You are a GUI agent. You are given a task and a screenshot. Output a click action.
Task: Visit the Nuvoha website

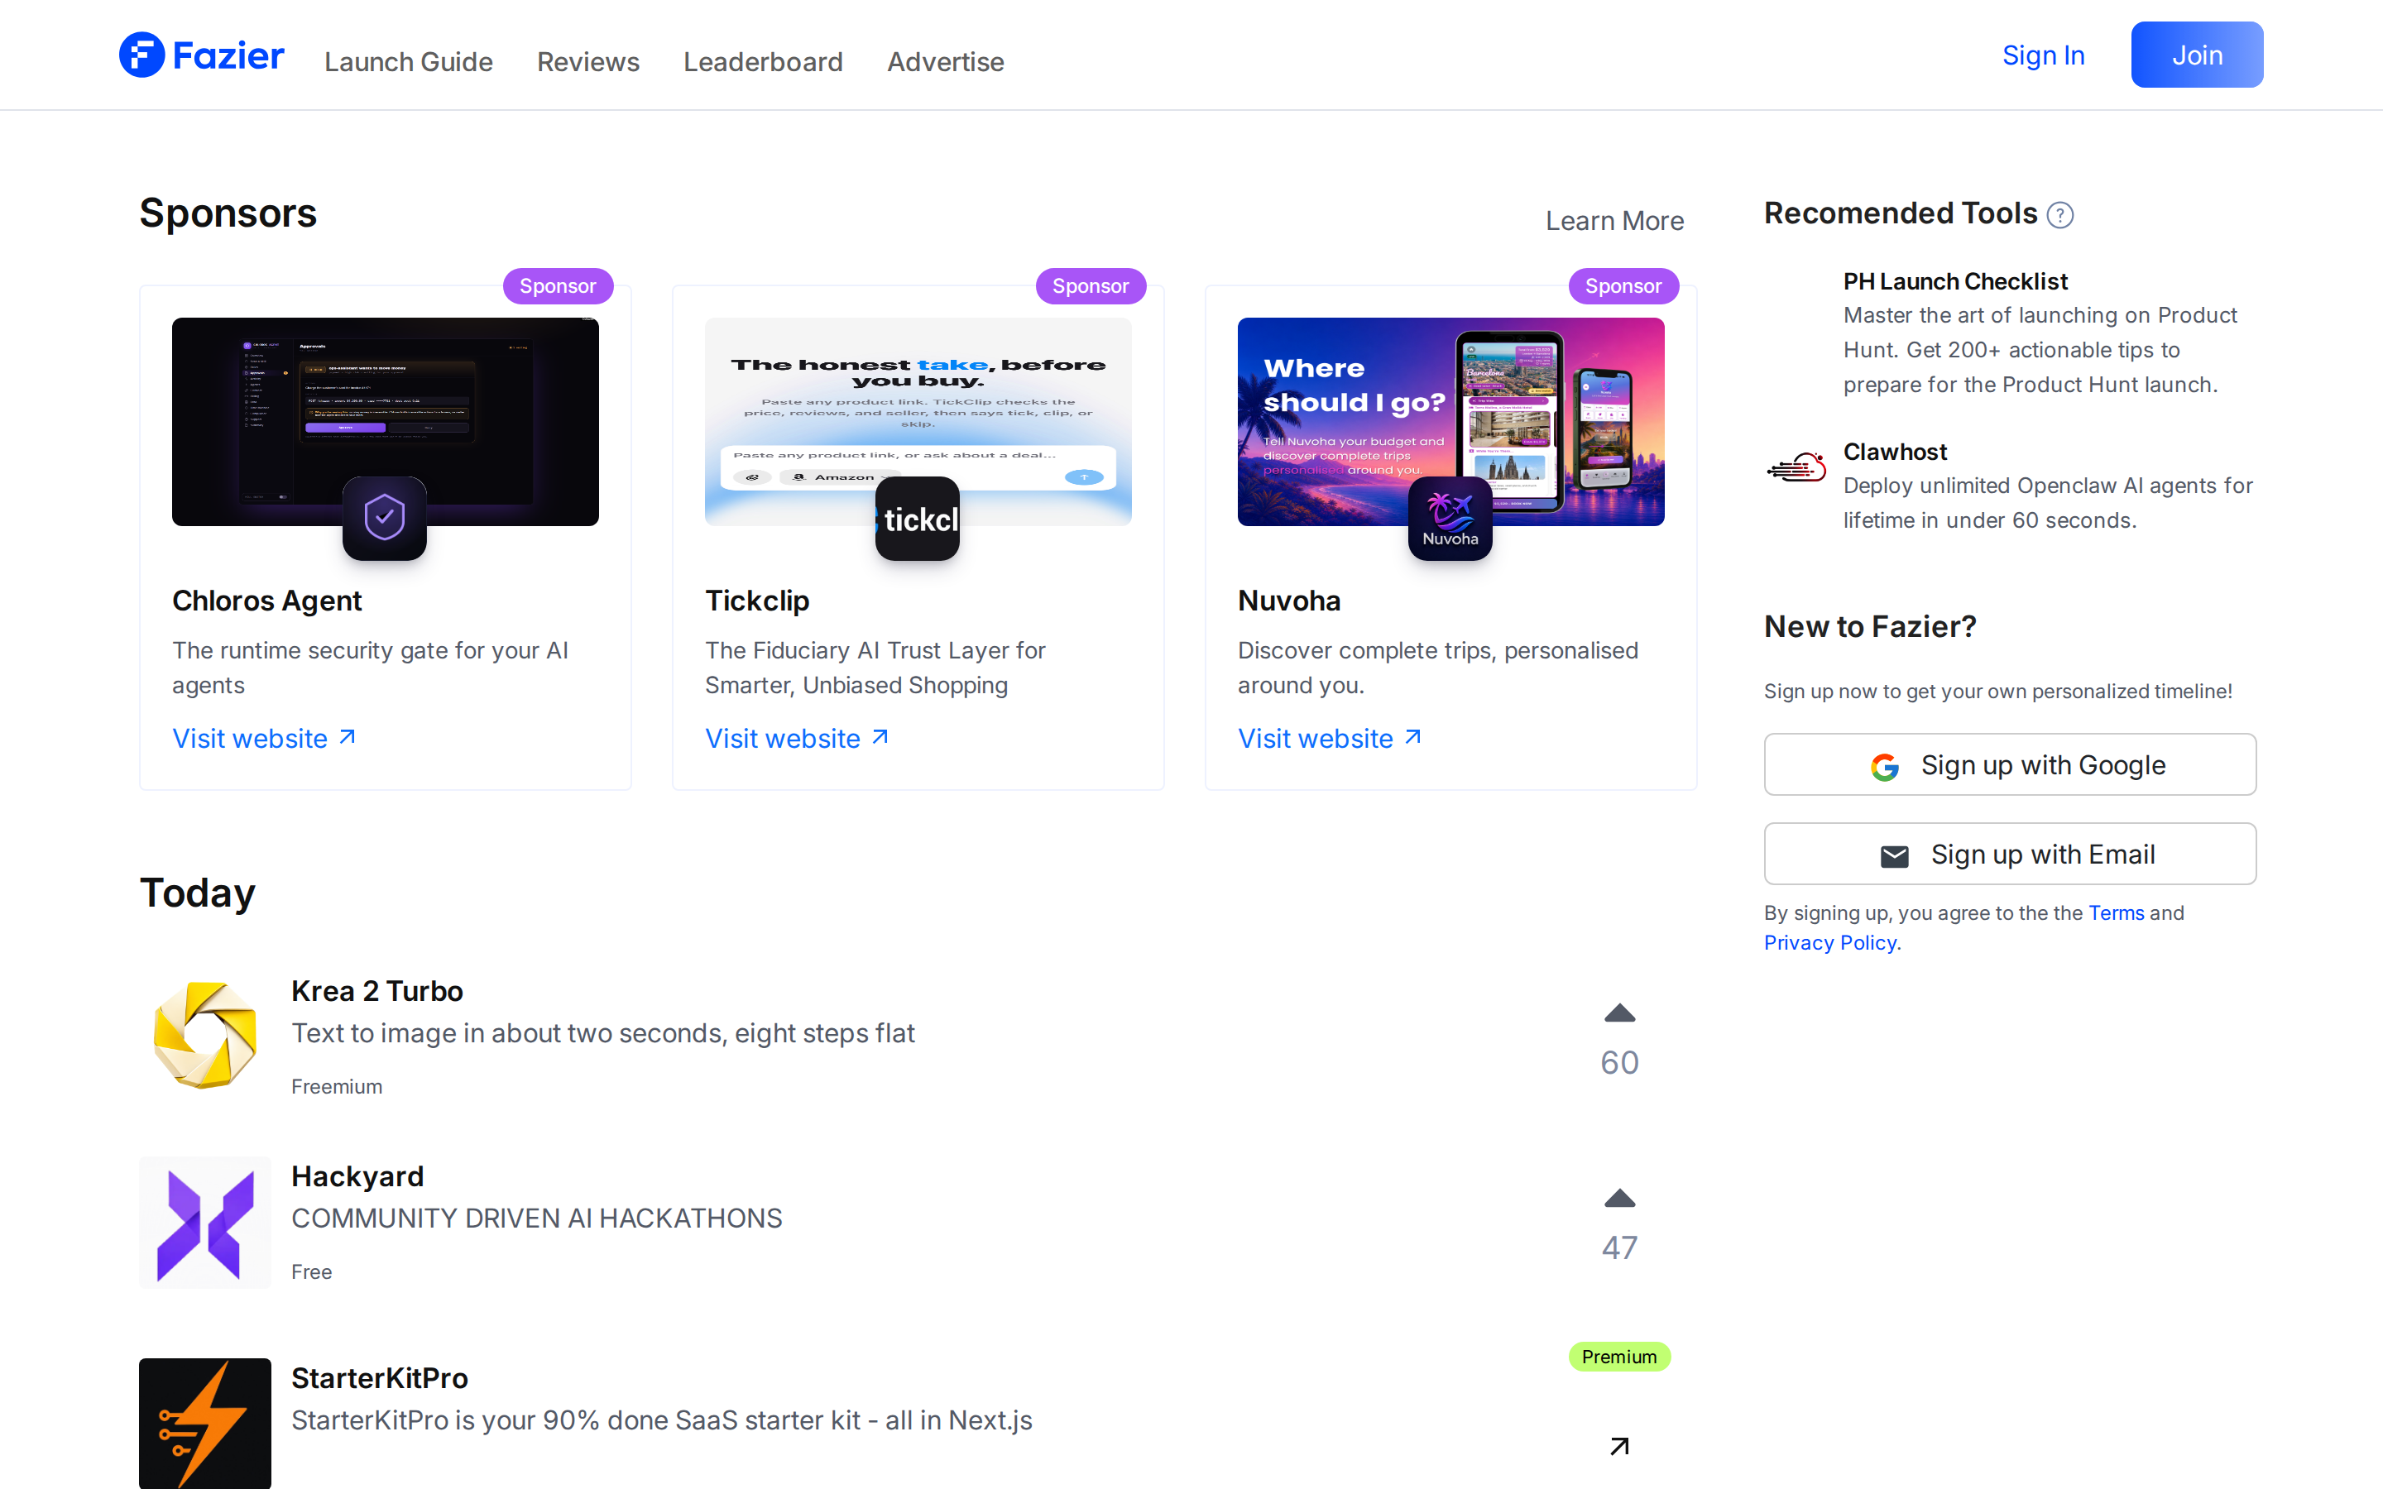coord(1330,739)
